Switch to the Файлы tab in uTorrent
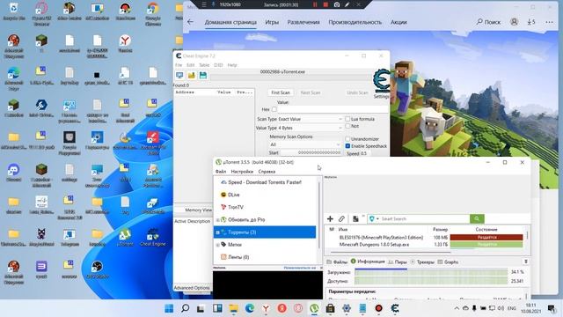Screen dimensions: 563x317 (337, 262)
